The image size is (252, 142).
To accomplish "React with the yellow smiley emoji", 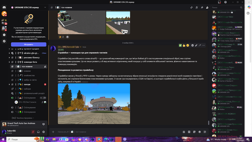I will (188, 45).
